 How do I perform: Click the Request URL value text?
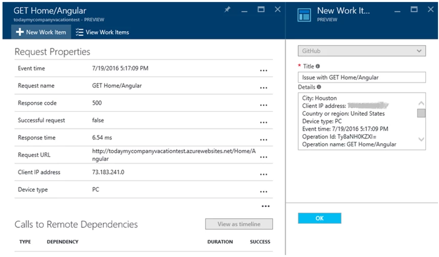pos(173,155)
